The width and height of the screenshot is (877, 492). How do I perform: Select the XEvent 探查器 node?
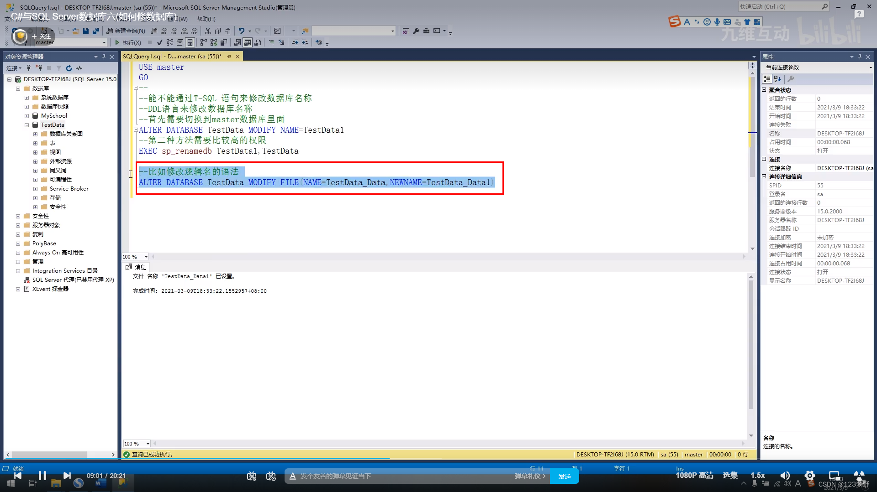point(50,289)
